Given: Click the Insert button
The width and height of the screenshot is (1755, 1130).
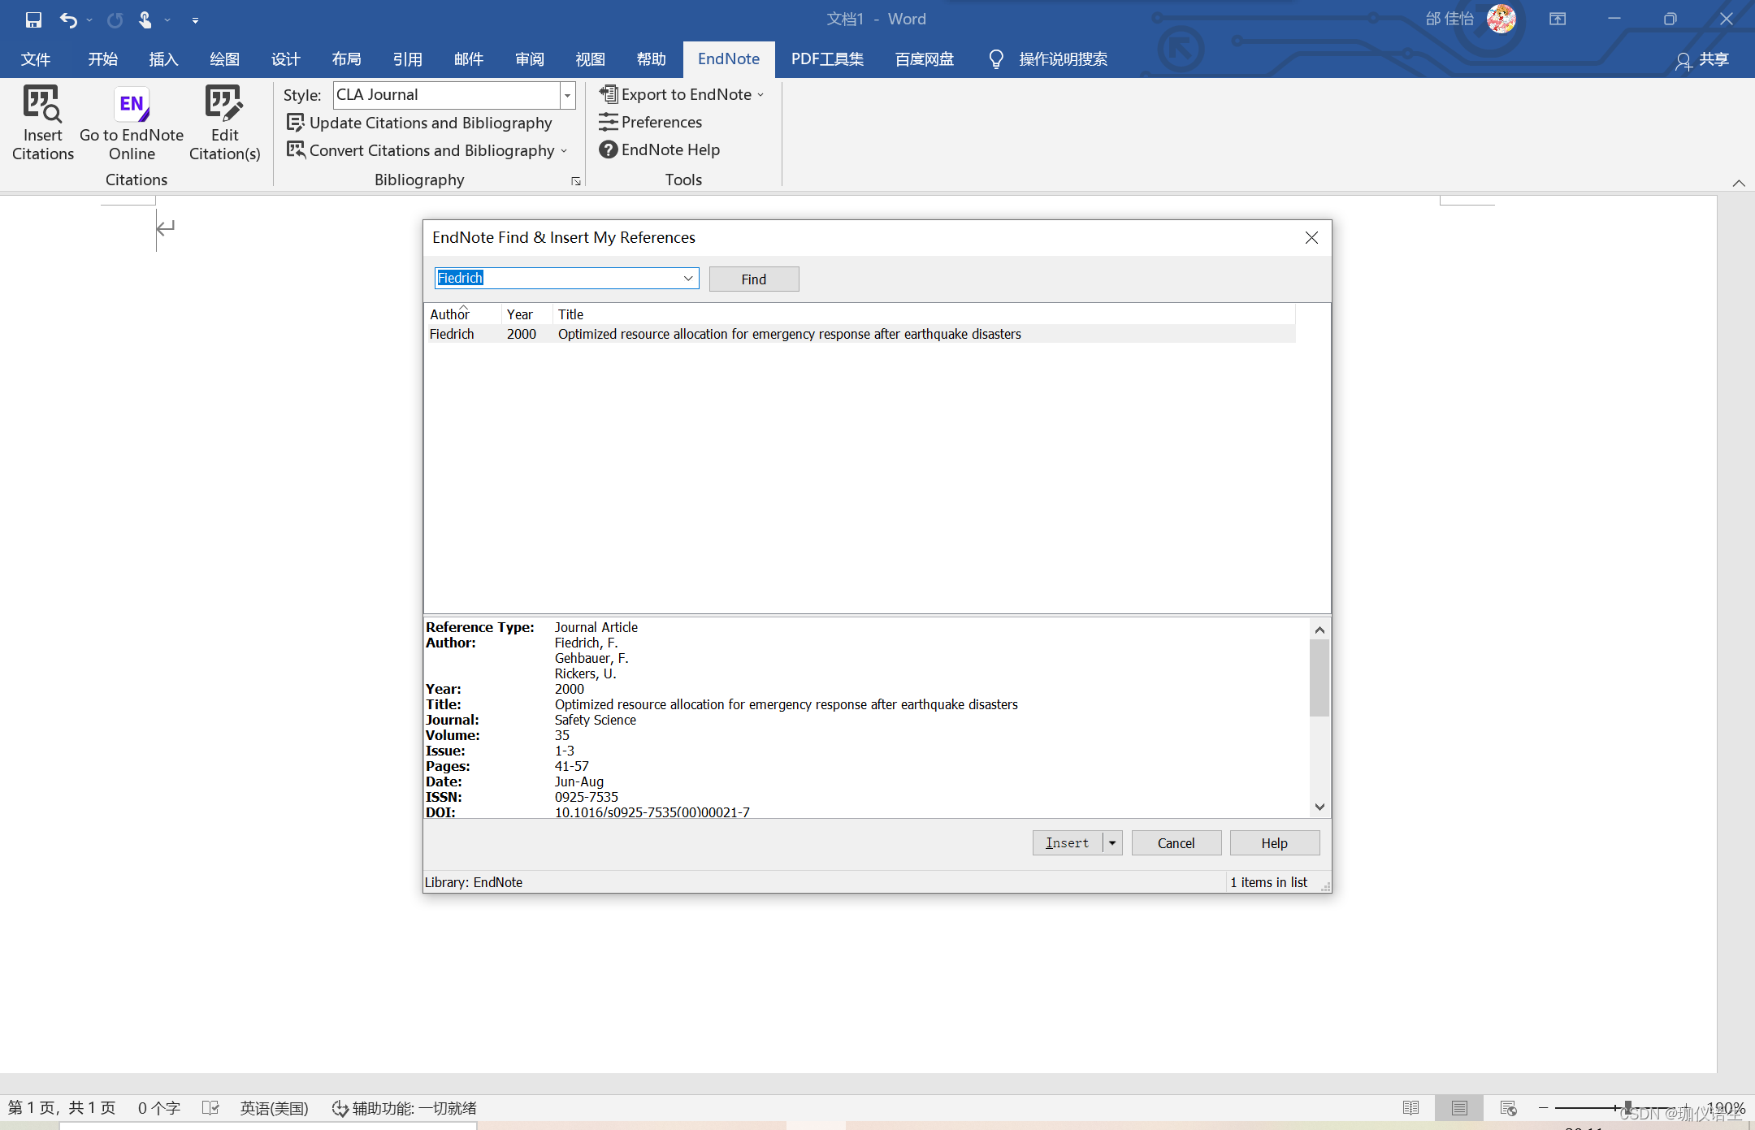Looking at the screenshot, I should point(1067,843).
